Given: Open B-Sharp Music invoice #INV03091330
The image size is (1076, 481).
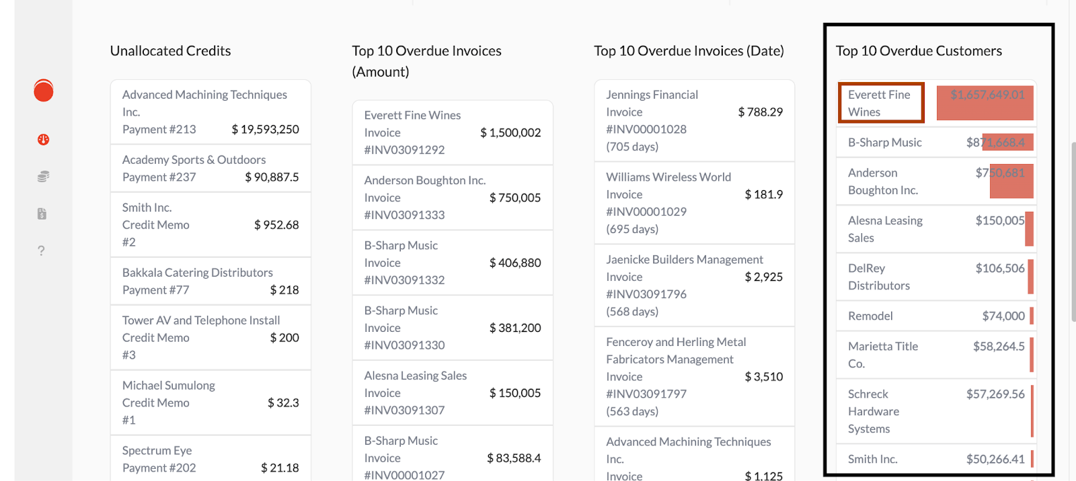Looking at the screenshot, I should point(453,329).
